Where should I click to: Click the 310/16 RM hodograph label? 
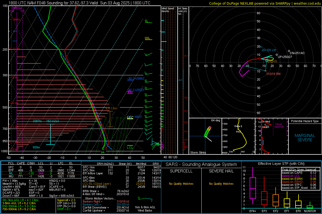click(273, 74)
